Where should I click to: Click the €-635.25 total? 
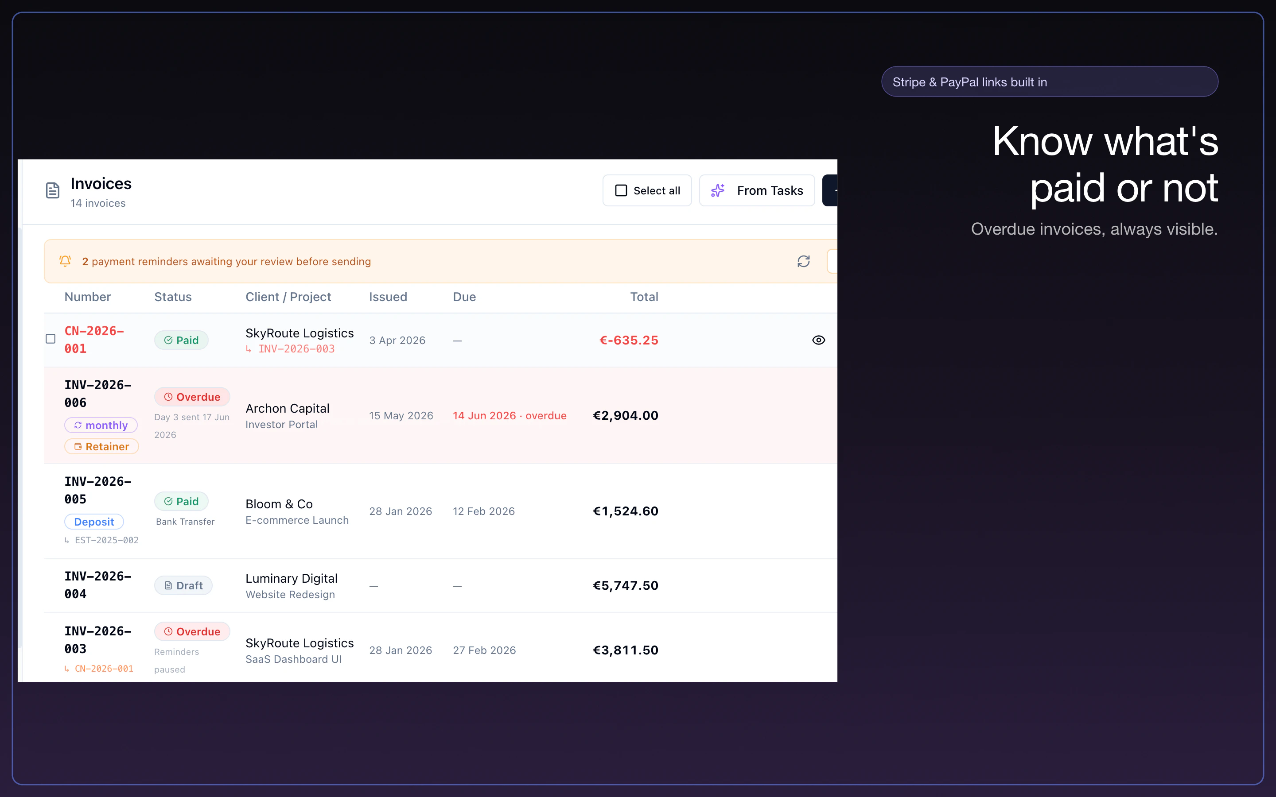tap(629, 340)
